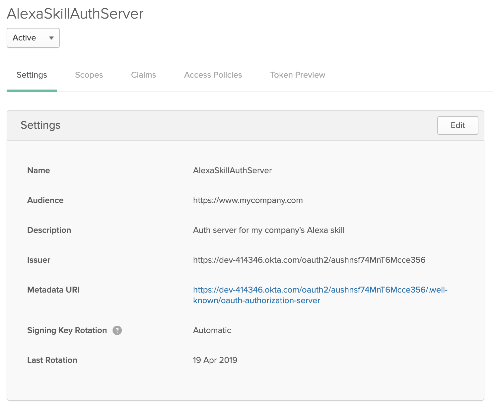Click the Issuer field label
This screenshot has height=405, width=493.
click(38, 260)
